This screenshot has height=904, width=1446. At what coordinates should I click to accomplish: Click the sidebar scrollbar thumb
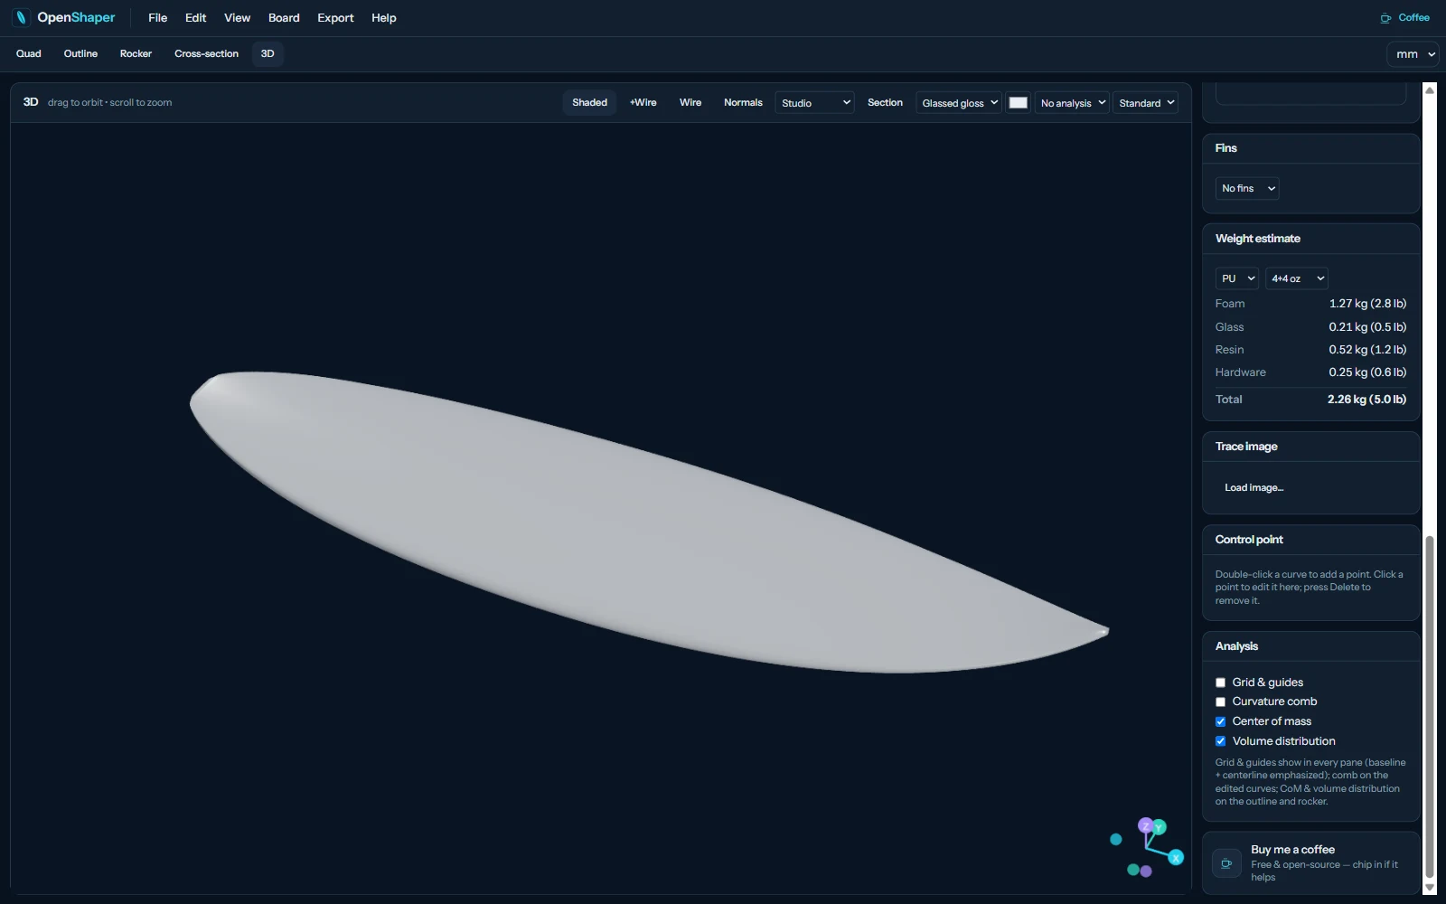(1430, 707)
